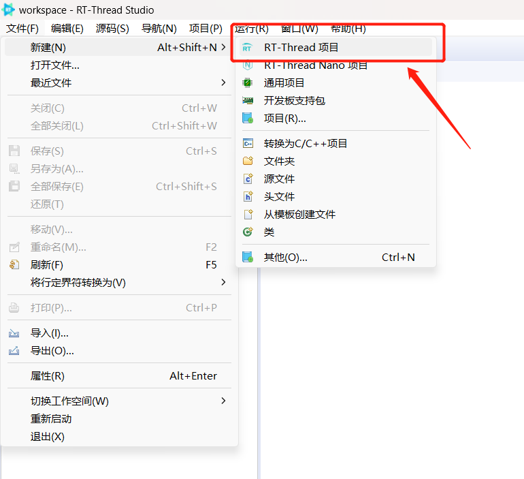This screenshot has height=479, width=524.
Task: Select 切换工作空间(W) entry
Action: pyautogui.click(x=118, y=401)
